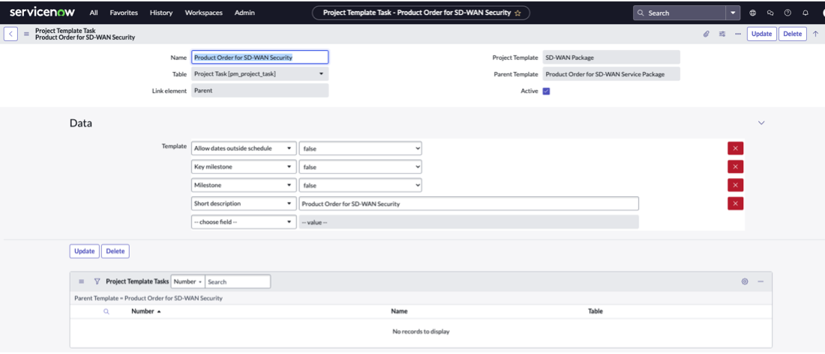Open the All menu

(94, 13)
